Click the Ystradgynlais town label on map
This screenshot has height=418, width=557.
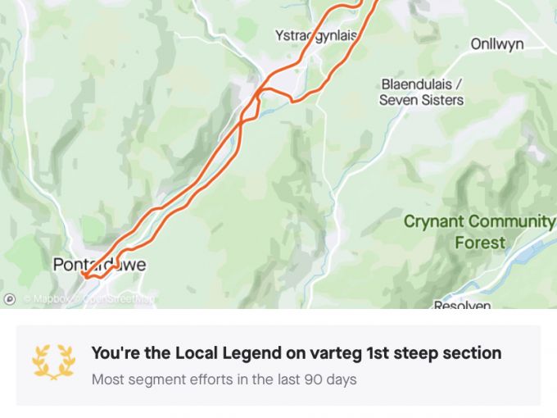tap(317, 35)
